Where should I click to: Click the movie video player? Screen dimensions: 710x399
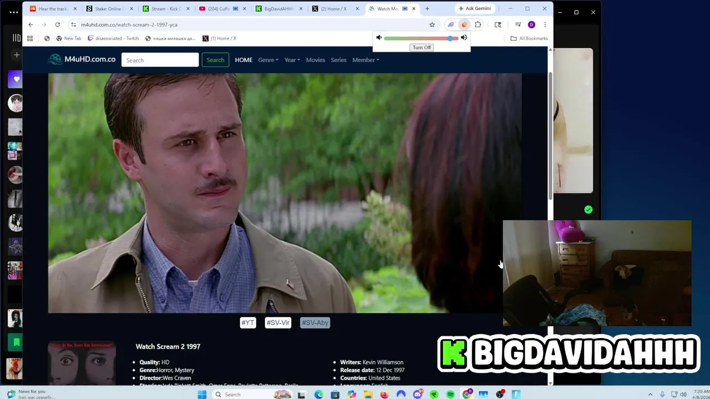tap(285, 193)
